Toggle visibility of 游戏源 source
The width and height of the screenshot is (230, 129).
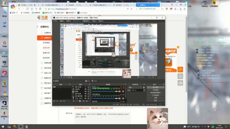click(85, 89)
